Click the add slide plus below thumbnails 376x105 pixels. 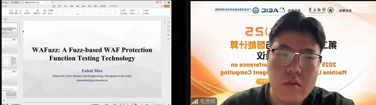(4, 100)
